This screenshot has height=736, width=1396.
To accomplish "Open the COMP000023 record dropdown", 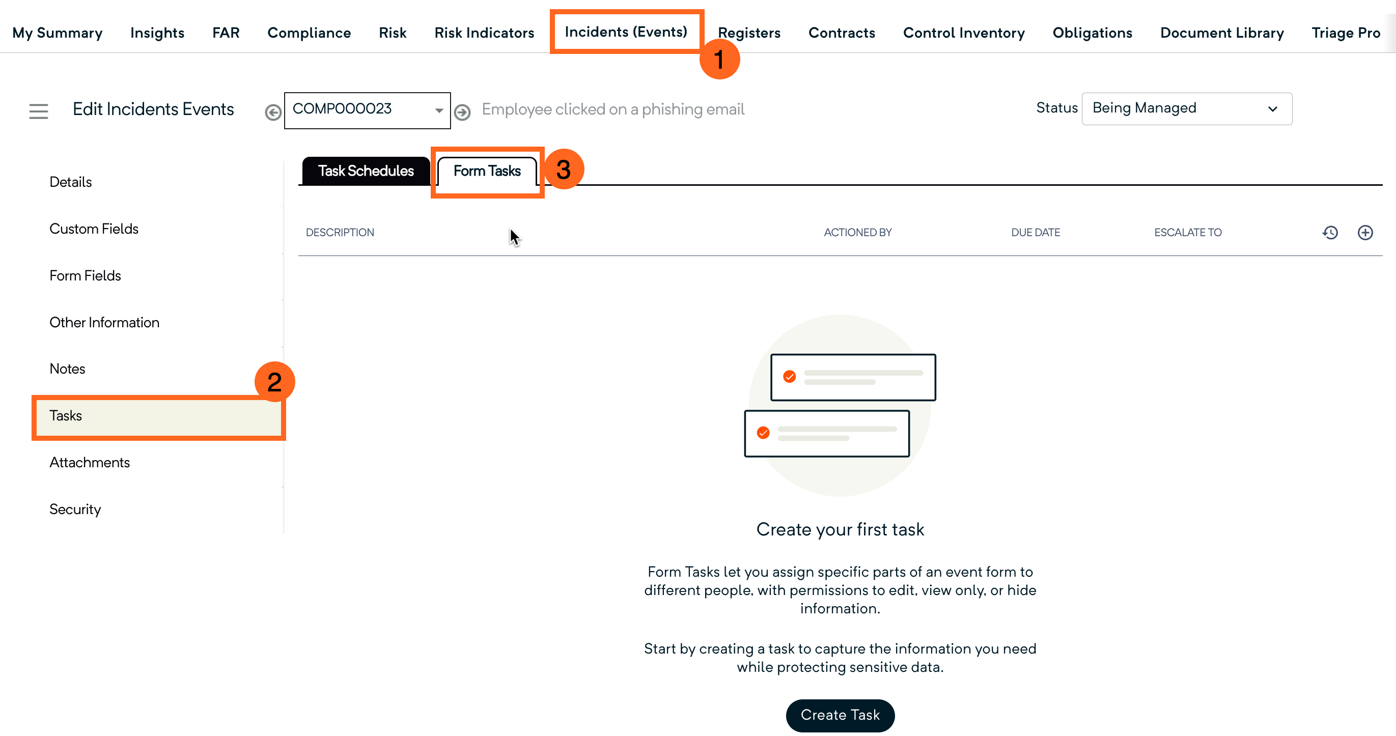I will [367, 110].
